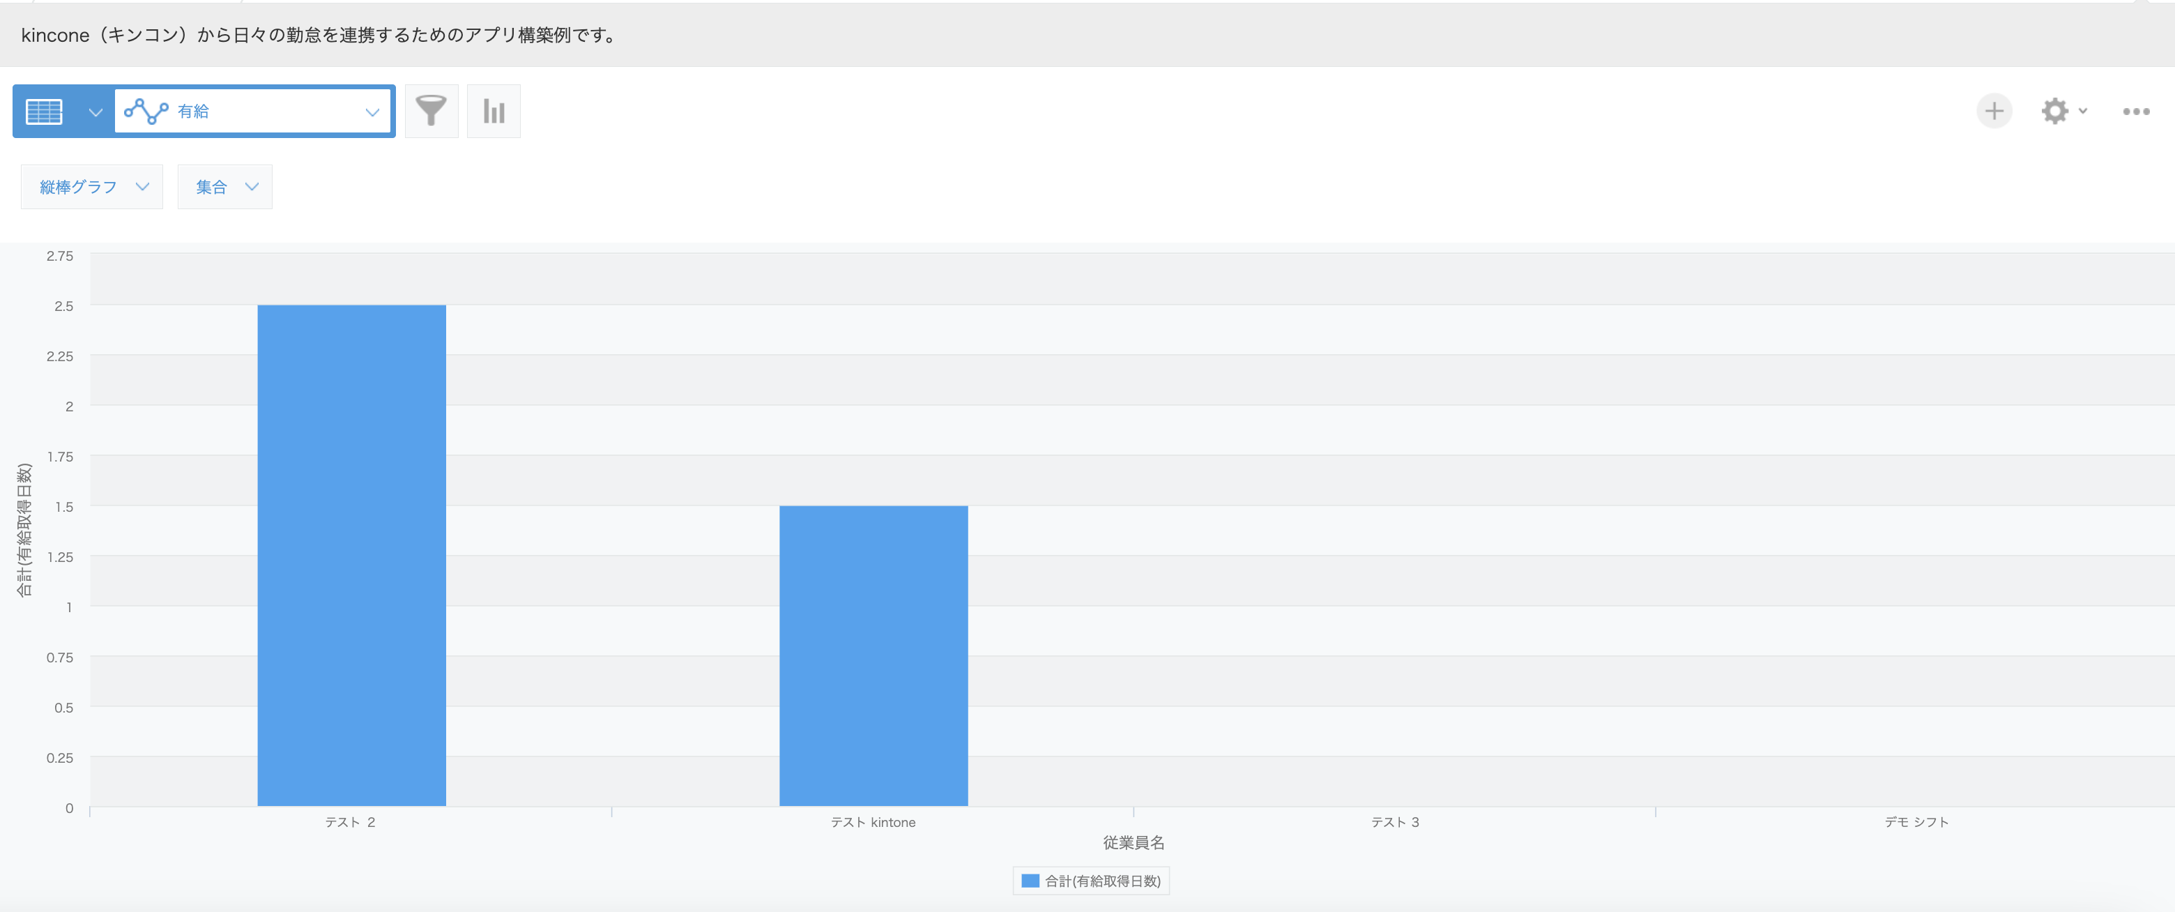This screenshot has height=912, width=2175.
Task: Click the テスト kintone bar
Action: click(x=873, y=655)
